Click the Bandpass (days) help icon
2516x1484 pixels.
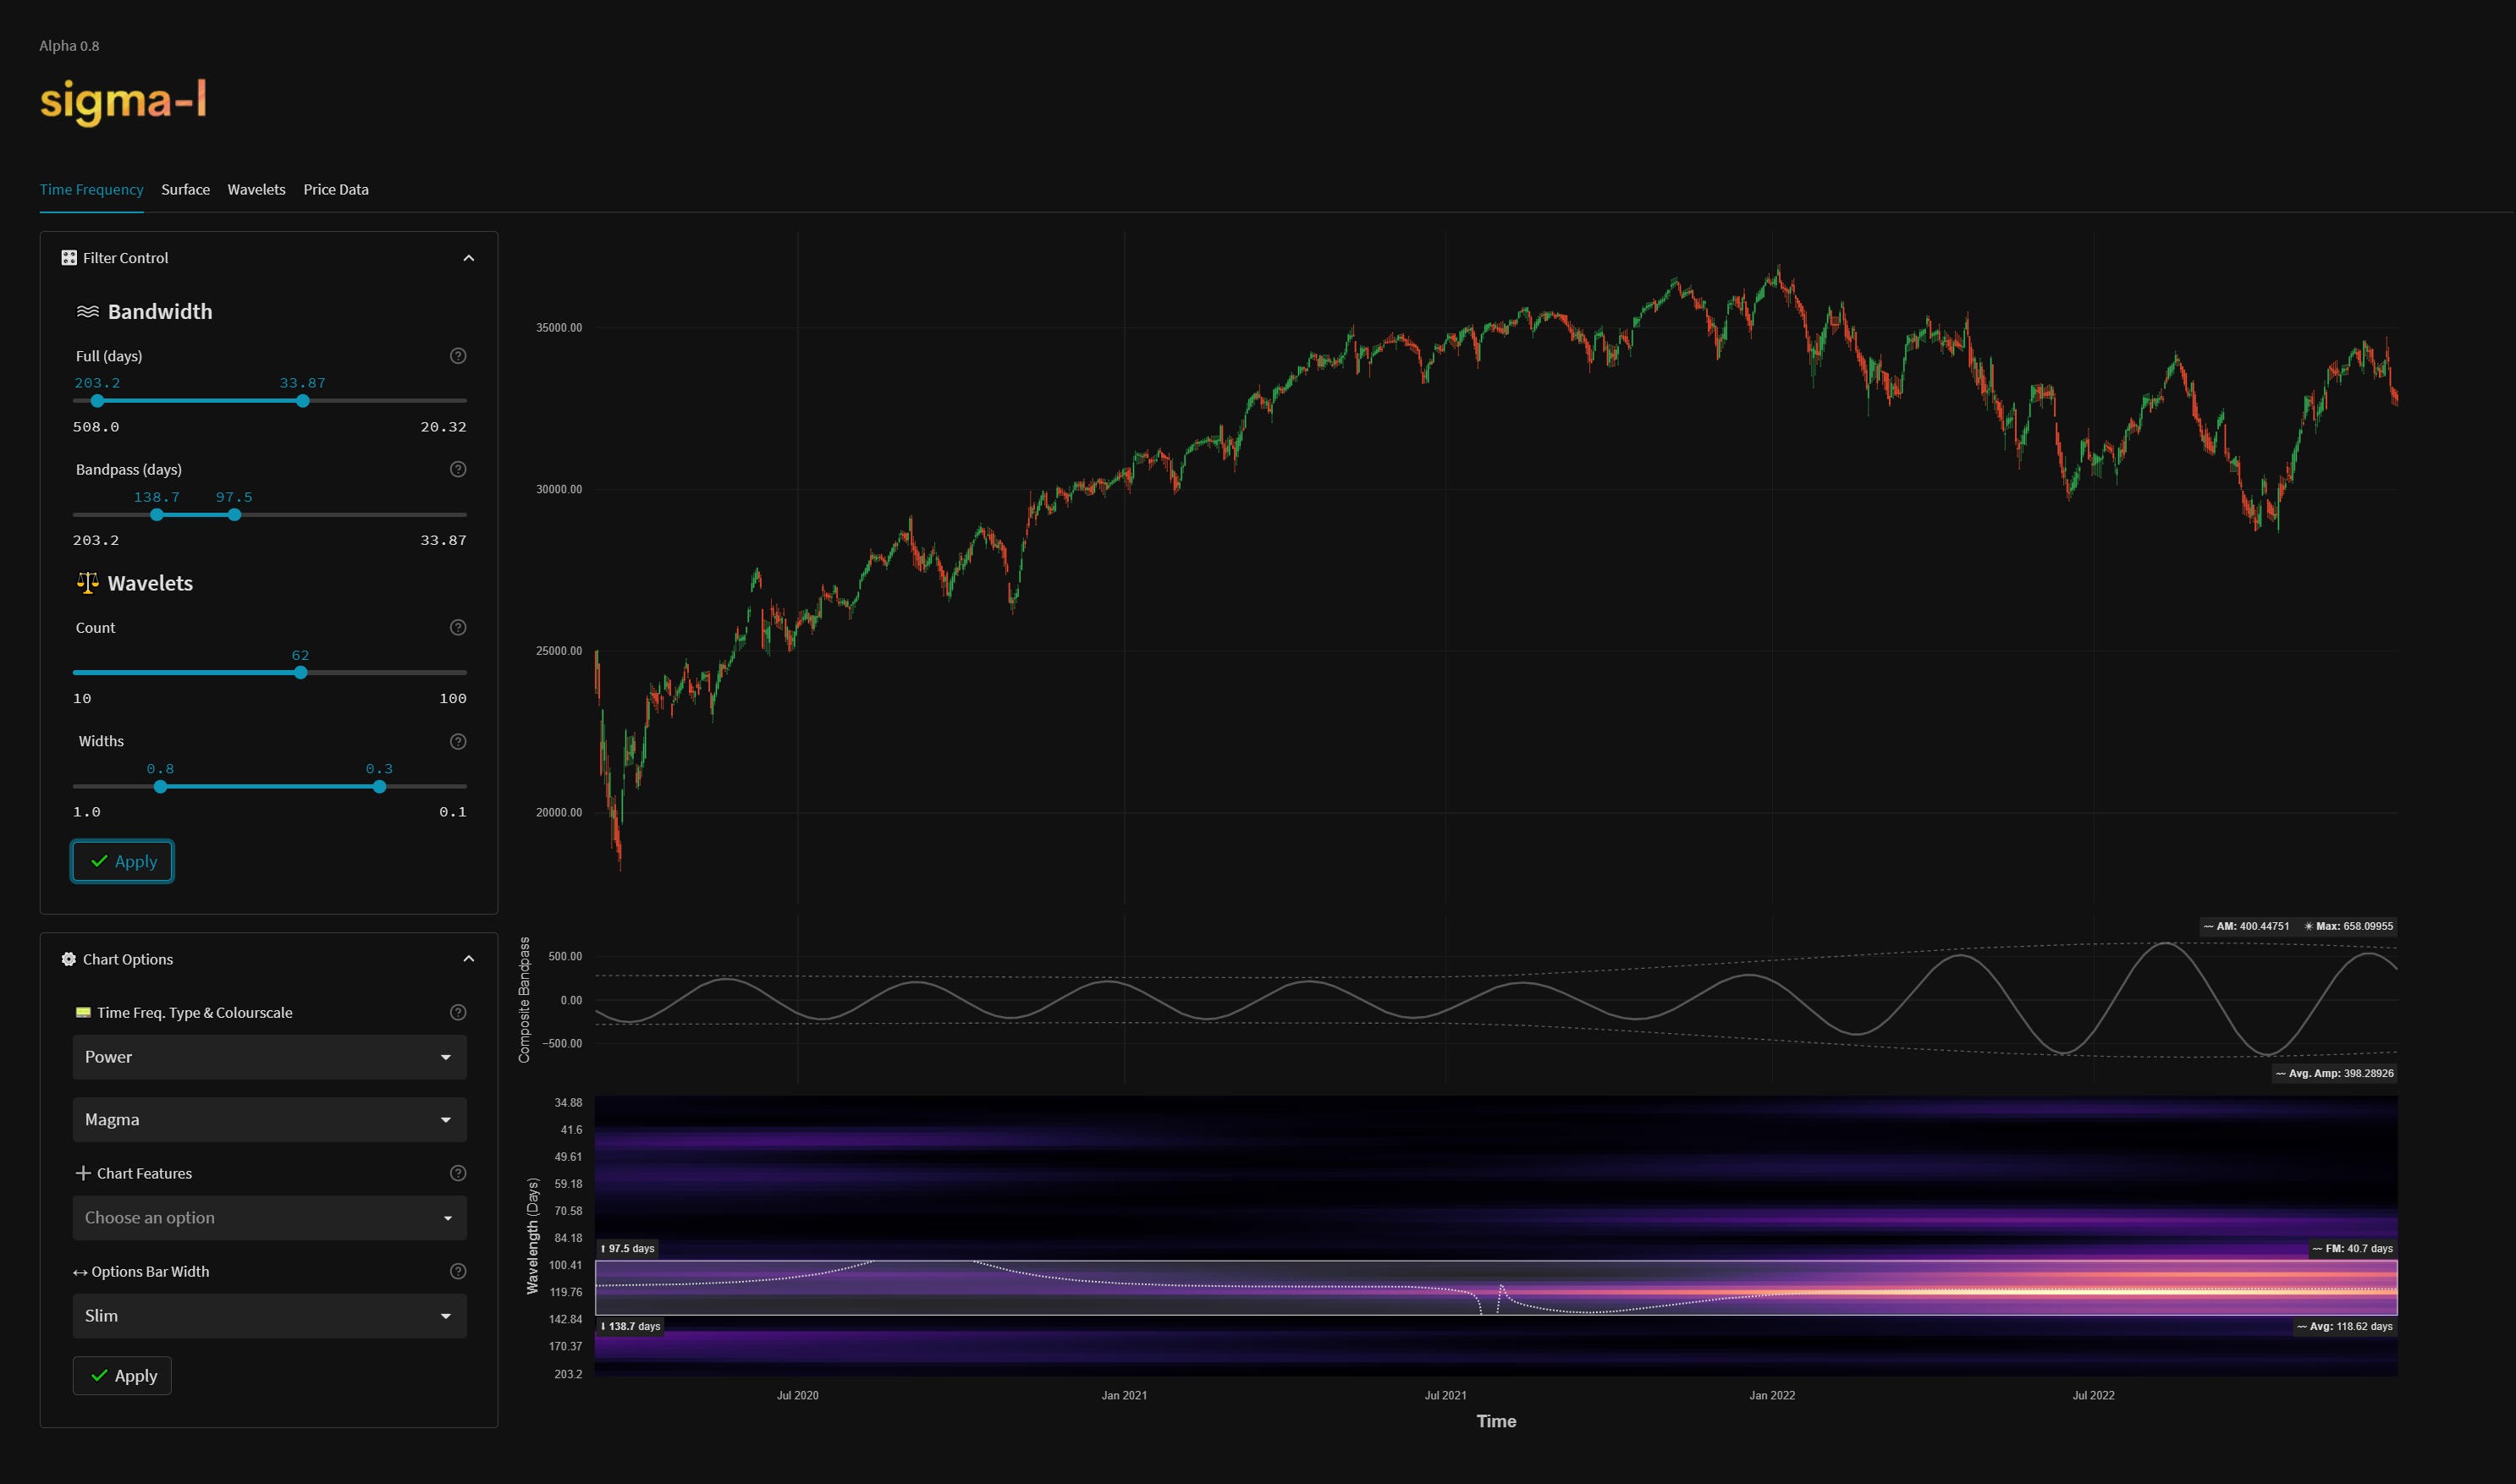pos(458,468)
